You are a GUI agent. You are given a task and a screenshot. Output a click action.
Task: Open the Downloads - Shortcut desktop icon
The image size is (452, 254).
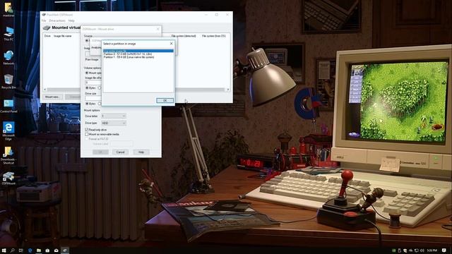[x=8, y=155]
